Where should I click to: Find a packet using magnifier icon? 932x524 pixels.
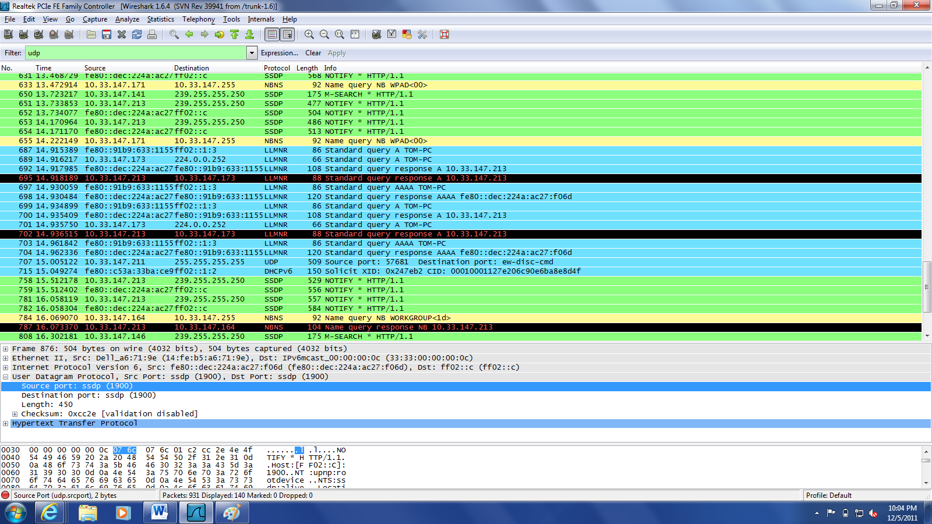click(x=174, y=34)
